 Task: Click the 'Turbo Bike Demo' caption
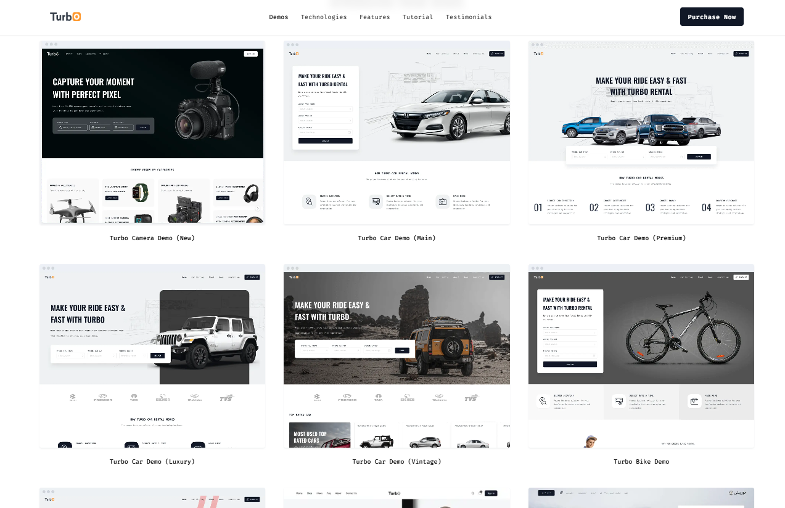(x=641, y=462)
